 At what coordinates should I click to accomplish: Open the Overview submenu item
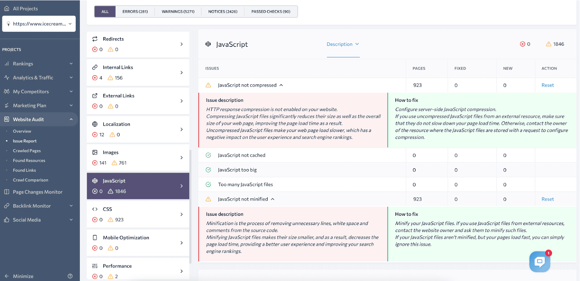tap(22, 131)
